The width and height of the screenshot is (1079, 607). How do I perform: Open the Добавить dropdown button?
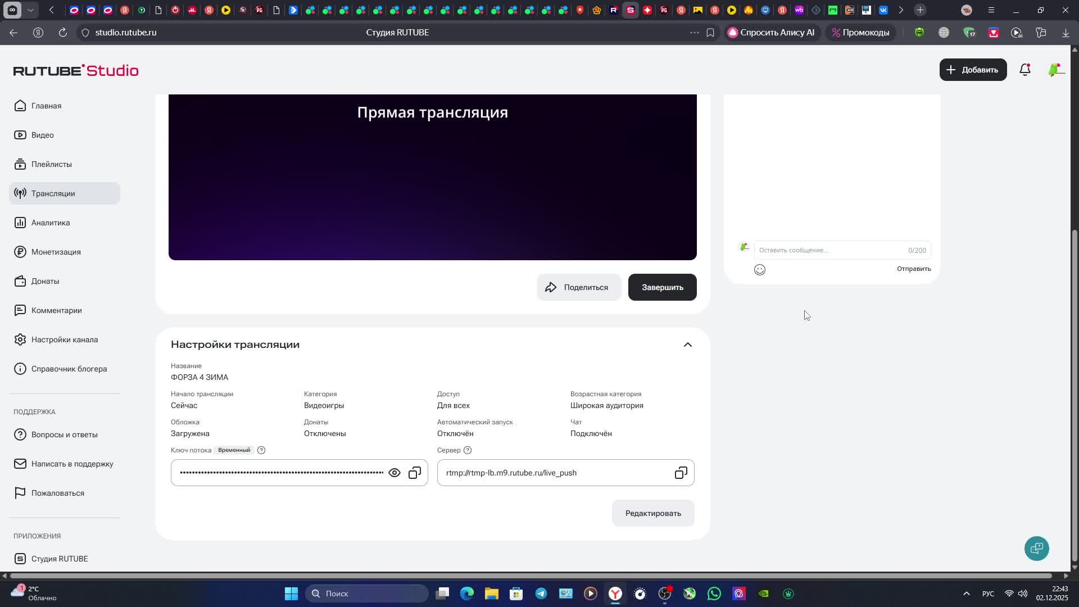click(x=973, y=70)
